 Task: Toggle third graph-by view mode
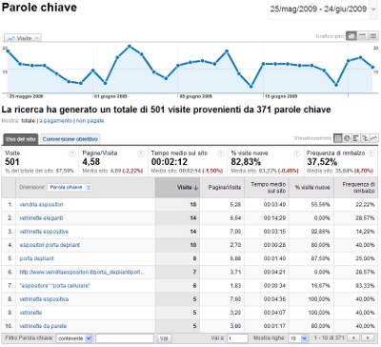(373, 36)
